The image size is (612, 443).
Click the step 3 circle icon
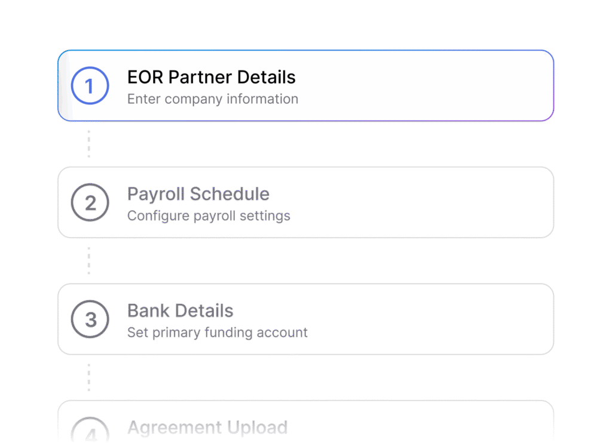90,319
